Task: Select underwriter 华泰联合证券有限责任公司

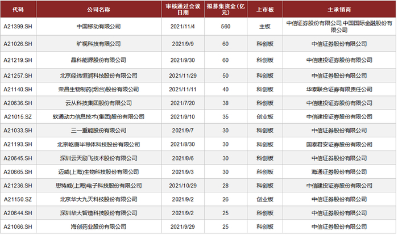Action: (339, 89)
